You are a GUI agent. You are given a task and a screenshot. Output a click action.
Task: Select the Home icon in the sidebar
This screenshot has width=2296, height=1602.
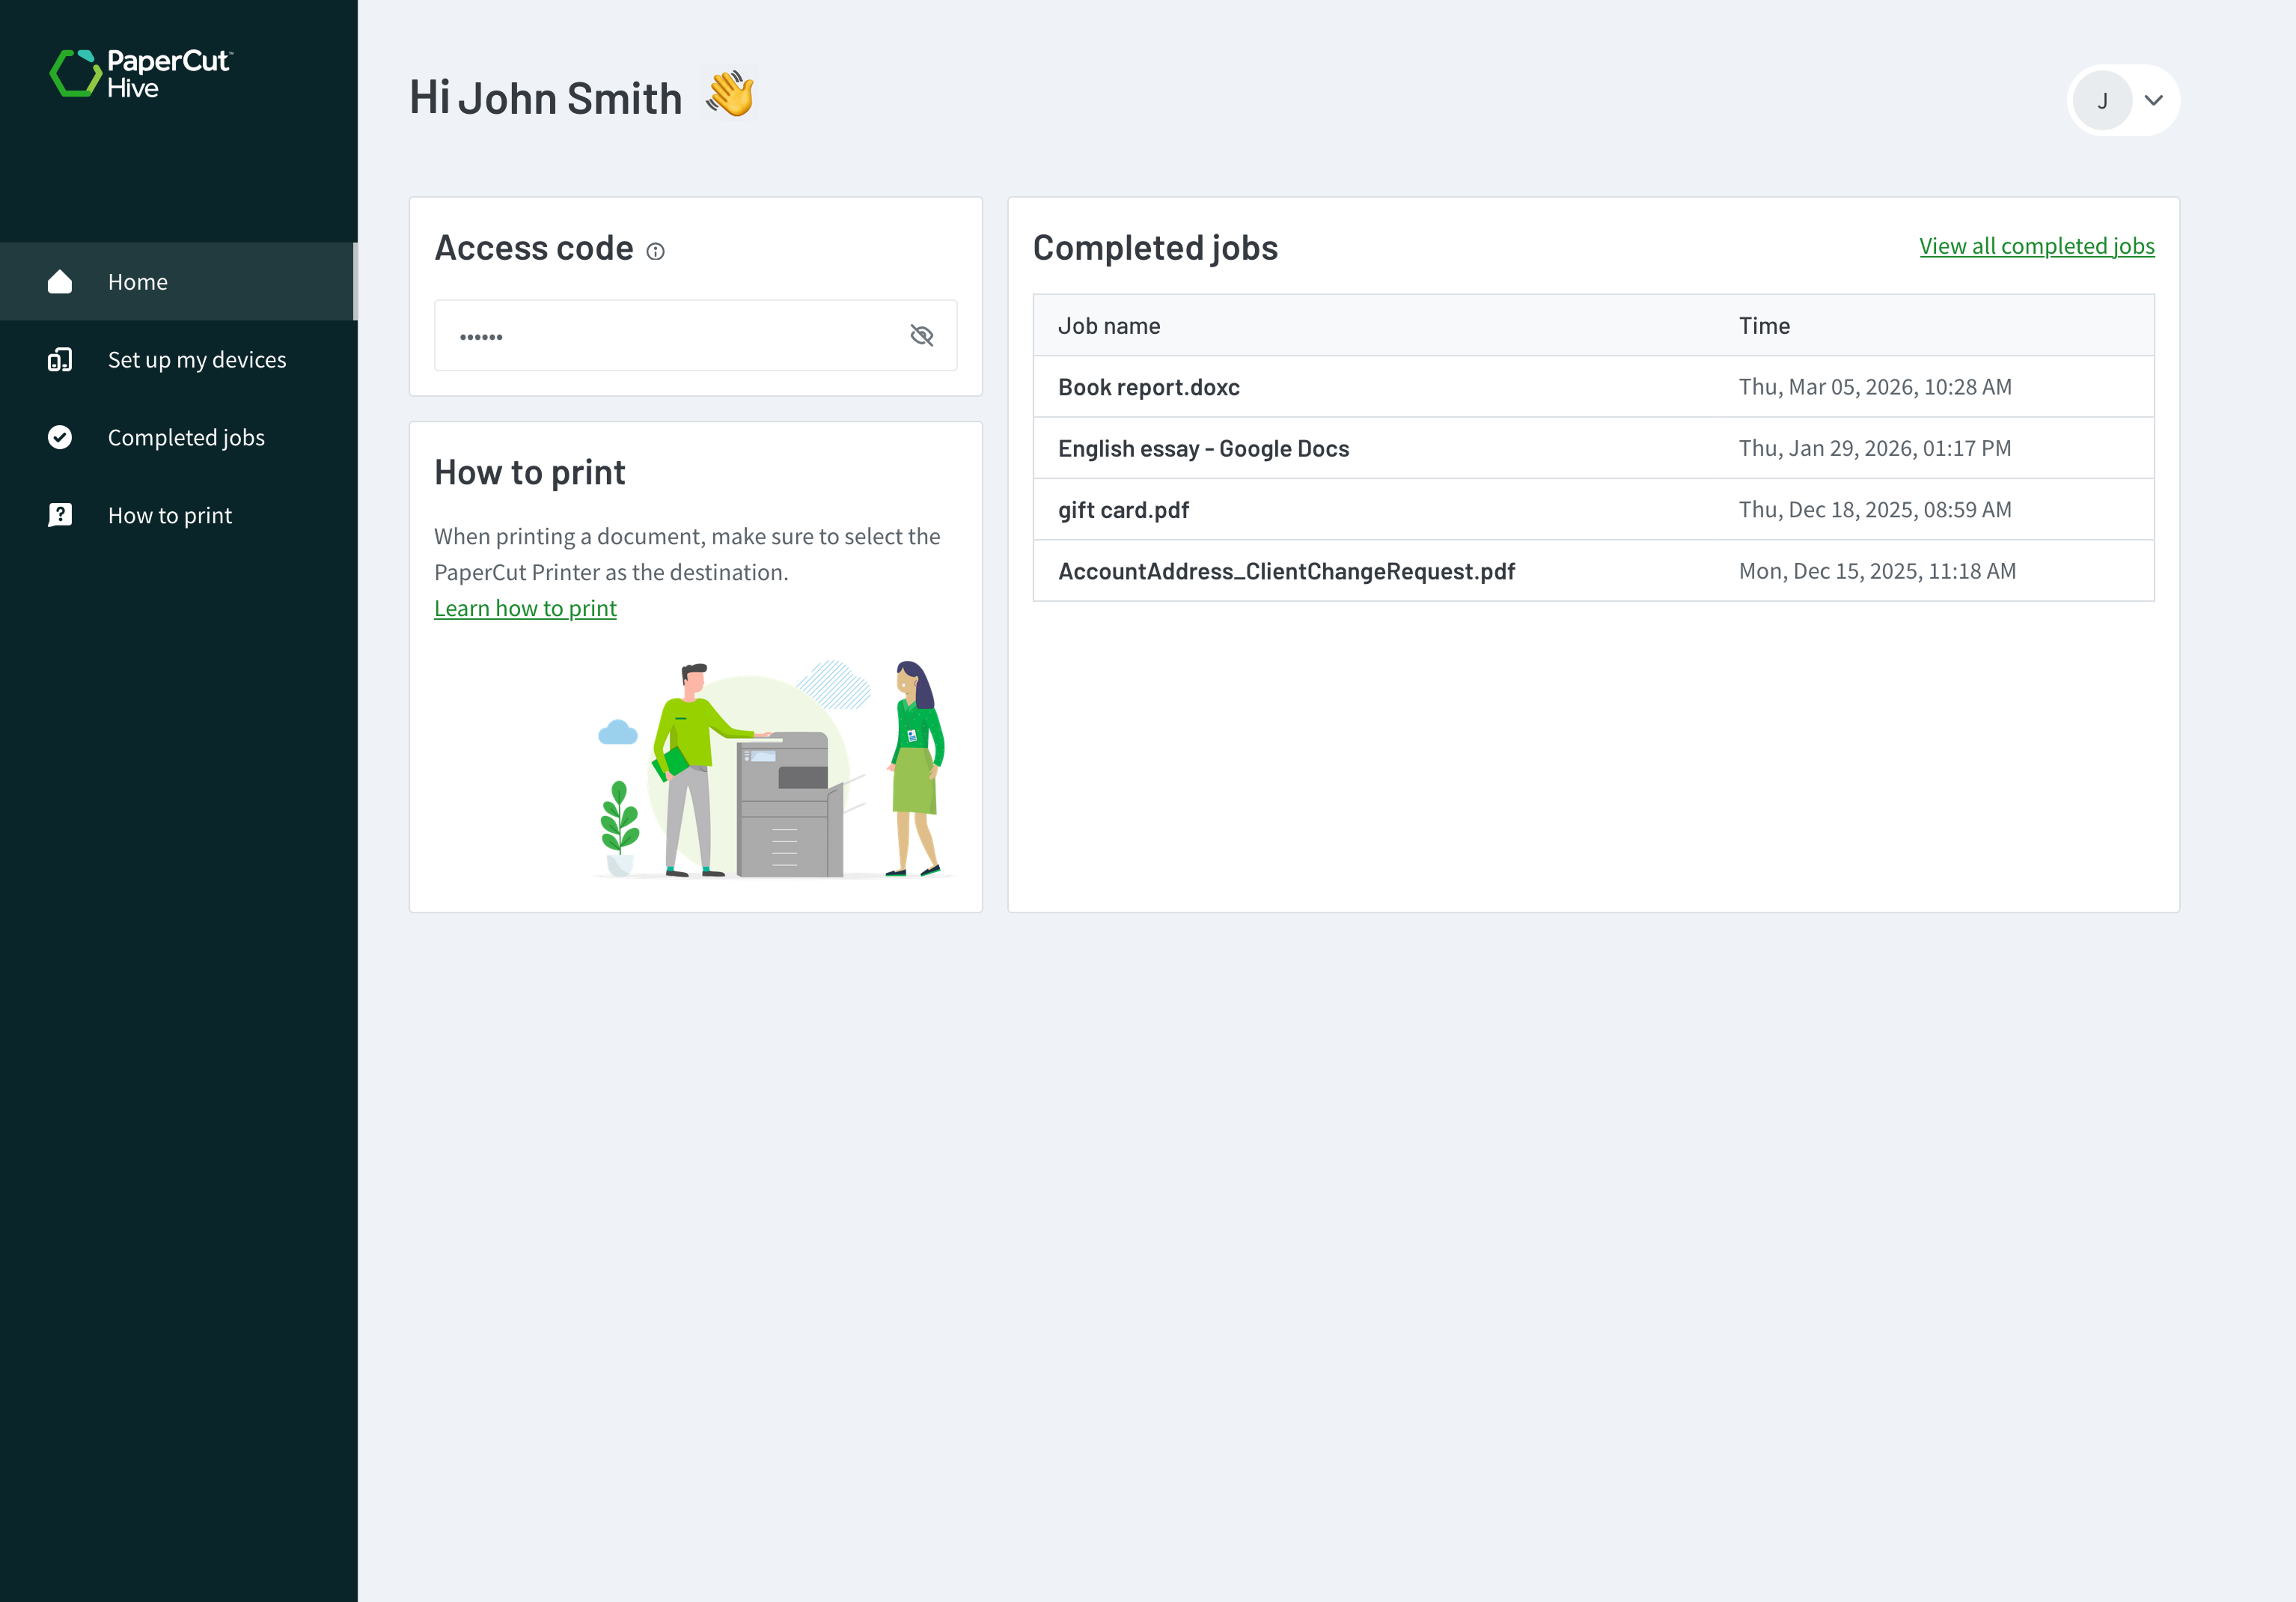[x=60, y=281]
